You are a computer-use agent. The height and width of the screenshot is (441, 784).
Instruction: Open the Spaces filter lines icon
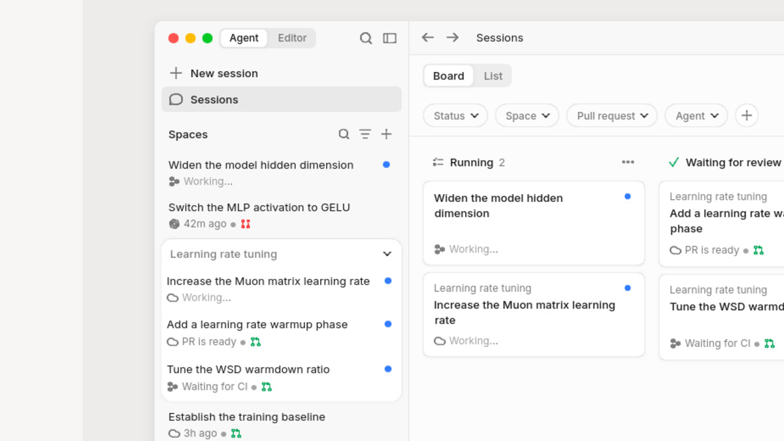pos(365,134)
